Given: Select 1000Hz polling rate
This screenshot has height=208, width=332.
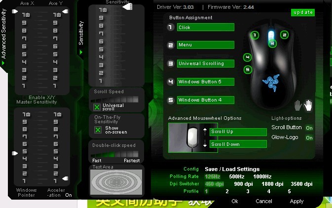Looking at the screenshot, I should 262,176.
